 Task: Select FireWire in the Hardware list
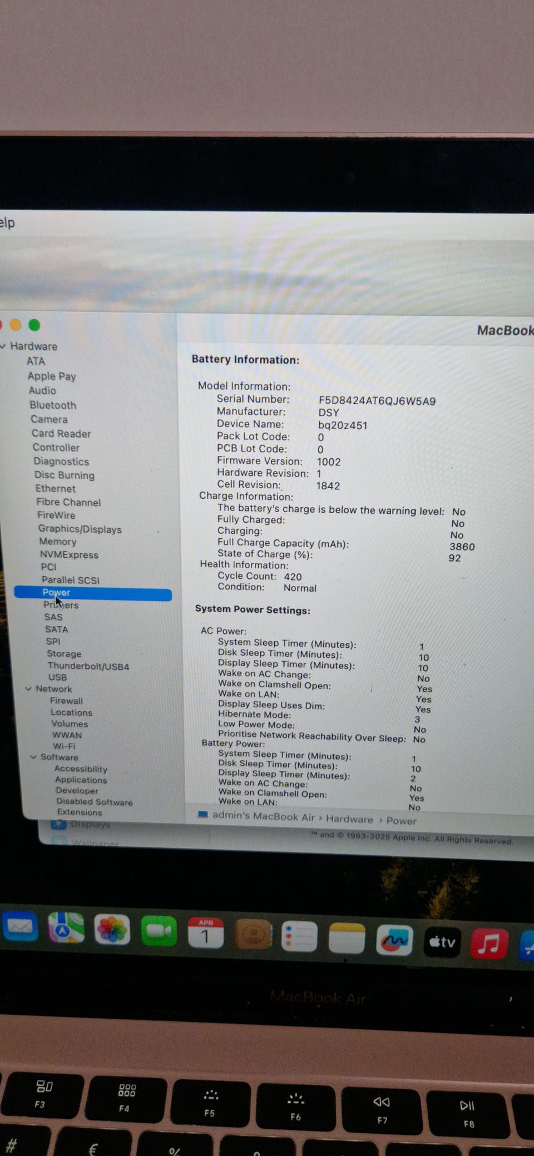coord(56,515)
